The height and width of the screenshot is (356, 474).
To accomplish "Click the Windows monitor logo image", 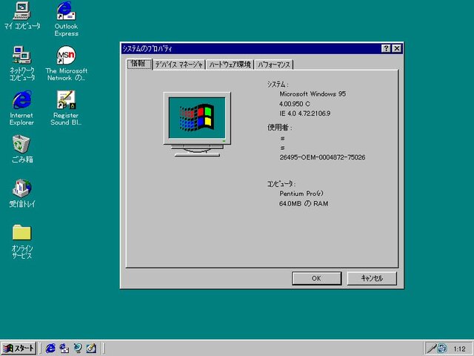I will (x=197, y=124).
